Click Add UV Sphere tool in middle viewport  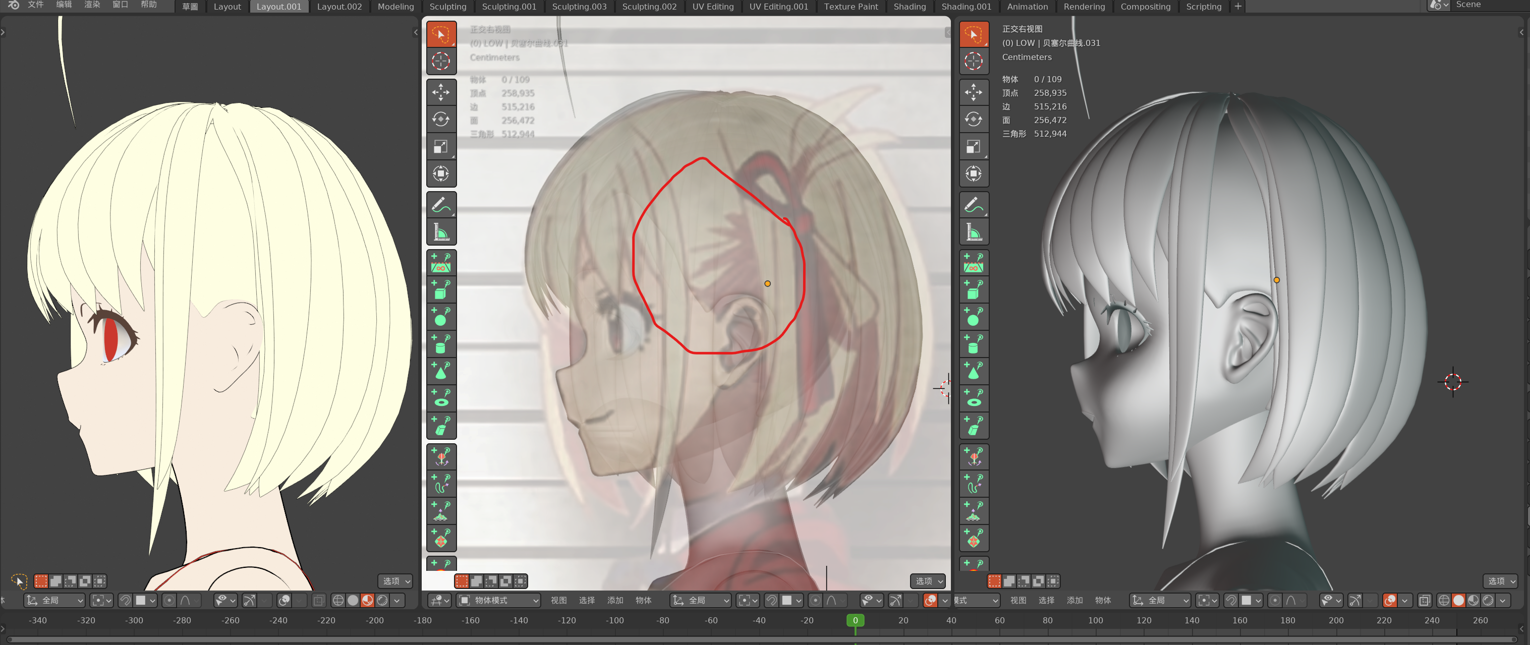coord(441,317)
